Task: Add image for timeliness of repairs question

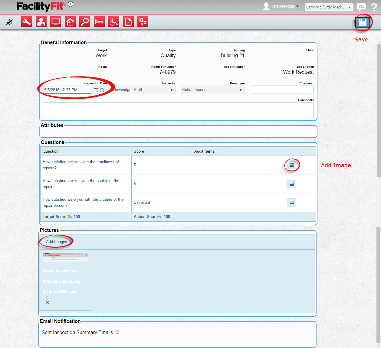Action: tap(291, 165)
